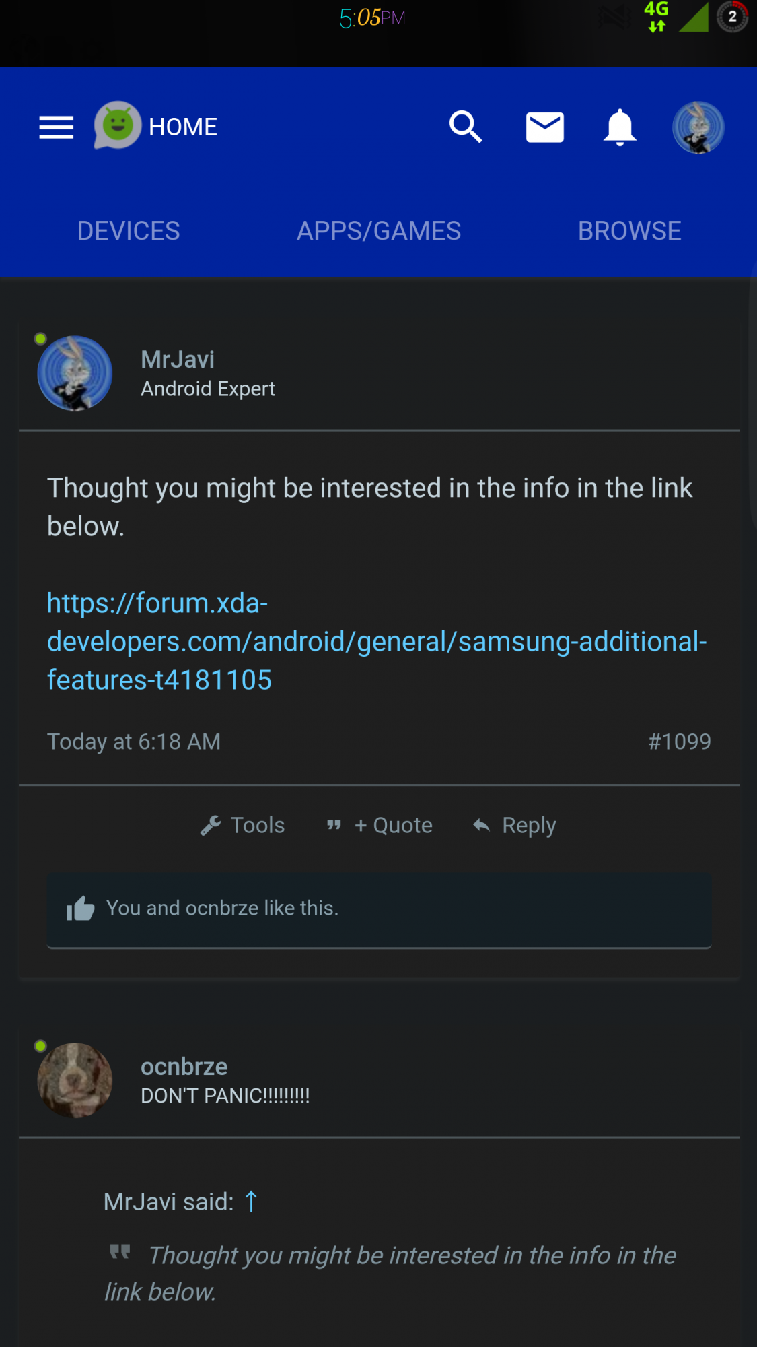This screenshot has height=1347, width=757.
Task: Add MrJavi's post with + Quote
Action: click(380, 826)
